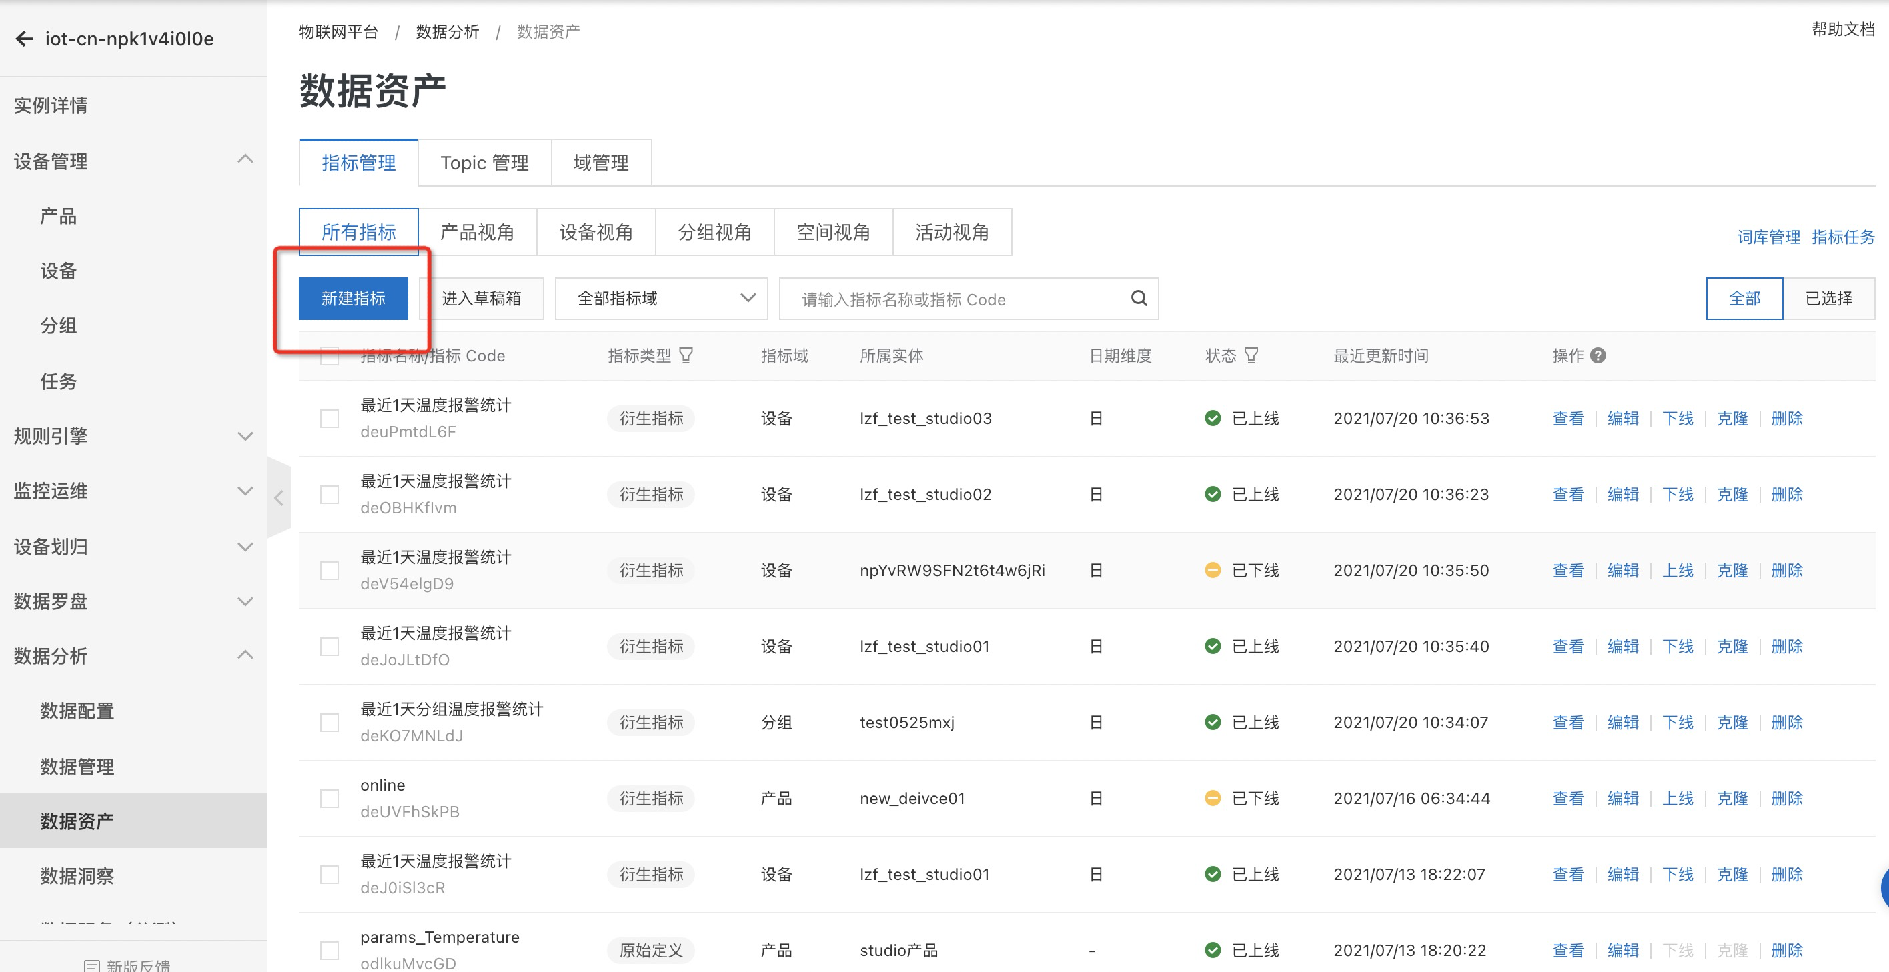Image resolution: width=1889 pixels, height=972 pixels.
Task: Click the green status icon for odlkuMvcGD row
Action: tap(1213, 950)
